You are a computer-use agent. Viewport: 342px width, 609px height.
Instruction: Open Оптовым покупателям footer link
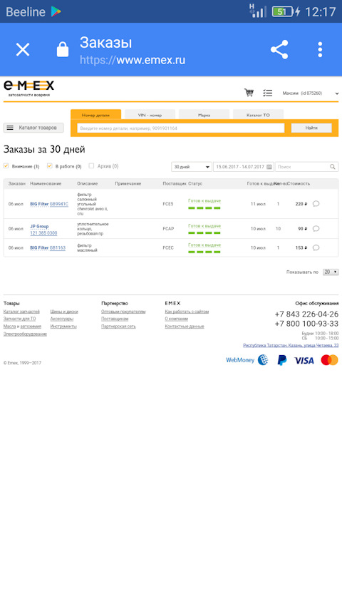coord(123,312)
